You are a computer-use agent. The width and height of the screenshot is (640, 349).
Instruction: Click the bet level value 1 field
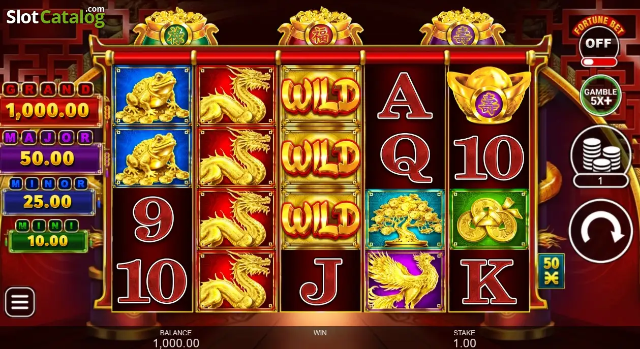600,181
